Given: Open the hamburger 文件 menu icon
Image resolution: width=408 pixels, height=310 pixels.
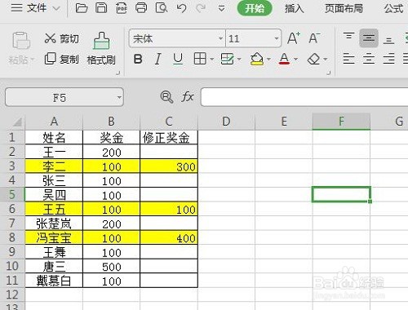Looking at the screenshot, I should coord(16,8).
